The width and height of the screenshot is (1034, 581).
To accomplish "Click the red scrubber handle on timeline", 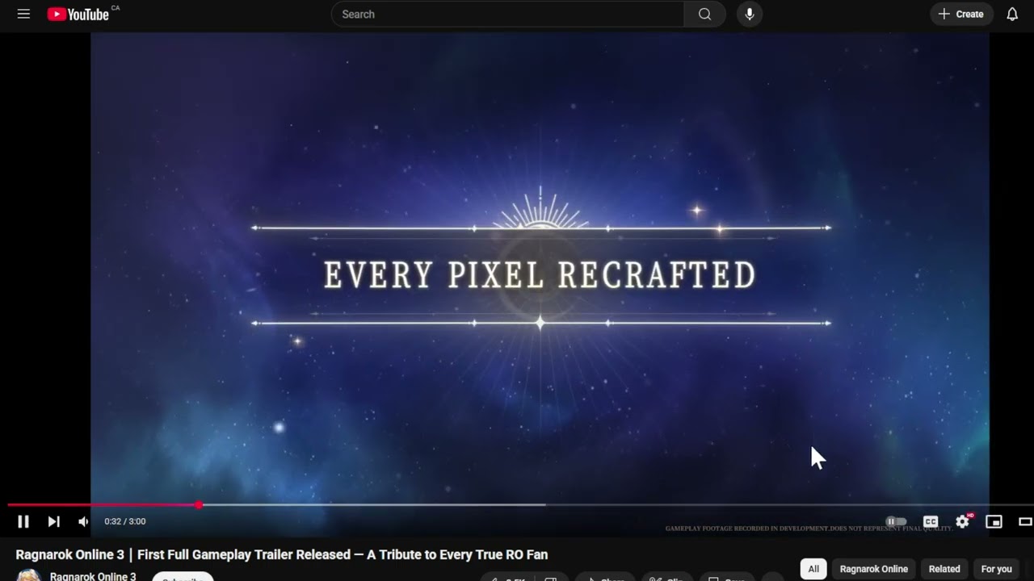I will pos(199,505).
